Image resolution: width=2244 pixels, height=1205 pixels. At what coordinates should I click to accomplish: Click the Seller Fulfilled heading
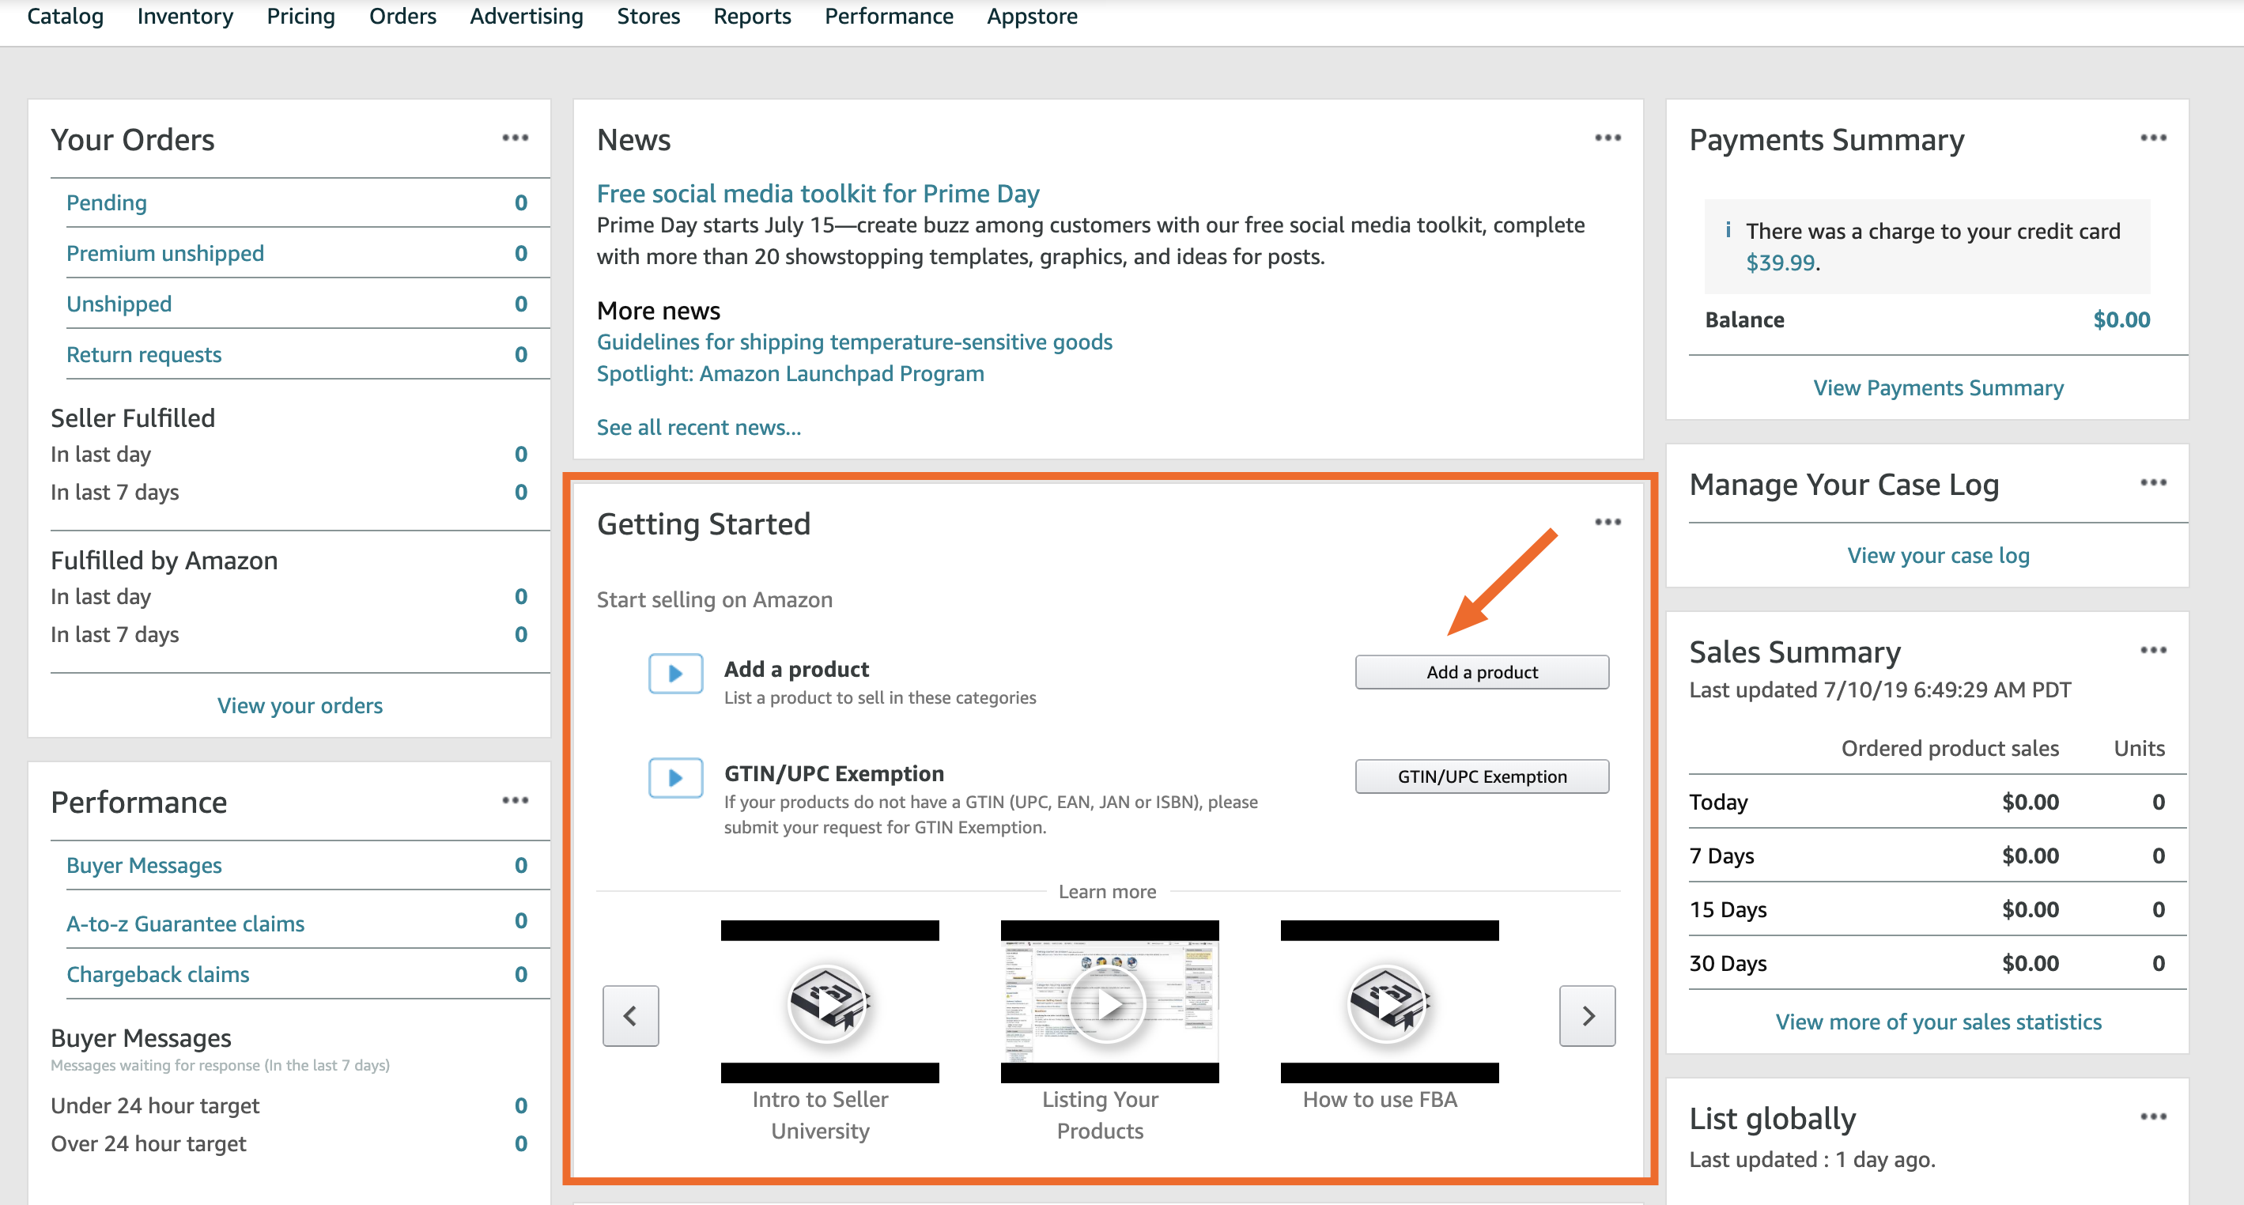tap(132, 418)
